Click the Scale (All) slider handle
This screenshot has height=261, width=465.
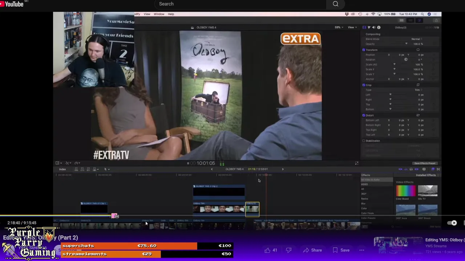click(x=394, y=65)
